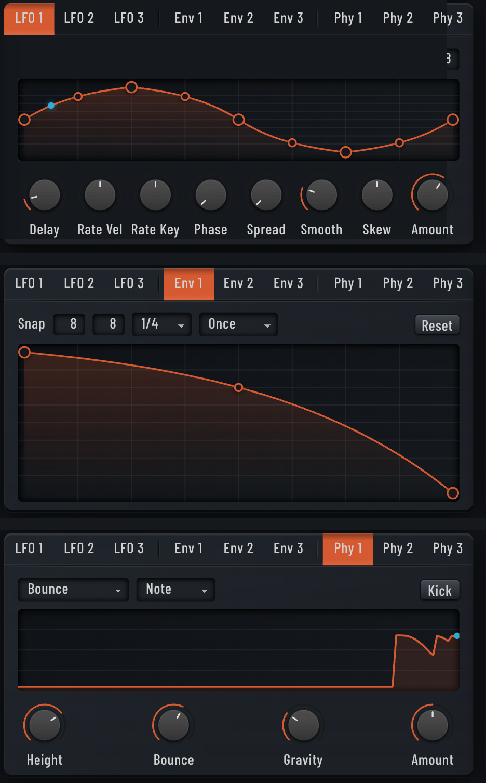Open Phy 1 tab in the LFO 1 panel
Screen dimensions: 486x783
348,18
